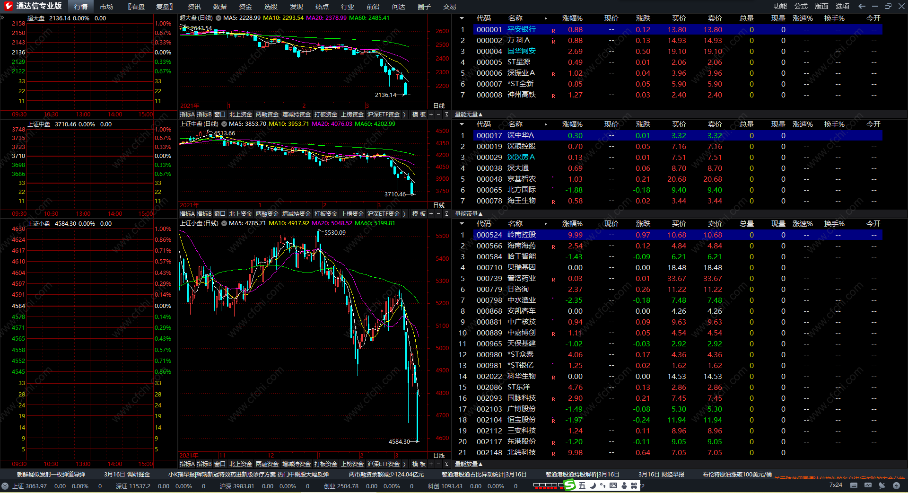Click the keyboard icon in the status bar
Screen dimensions: 908x493
click(x=854, y=485)
